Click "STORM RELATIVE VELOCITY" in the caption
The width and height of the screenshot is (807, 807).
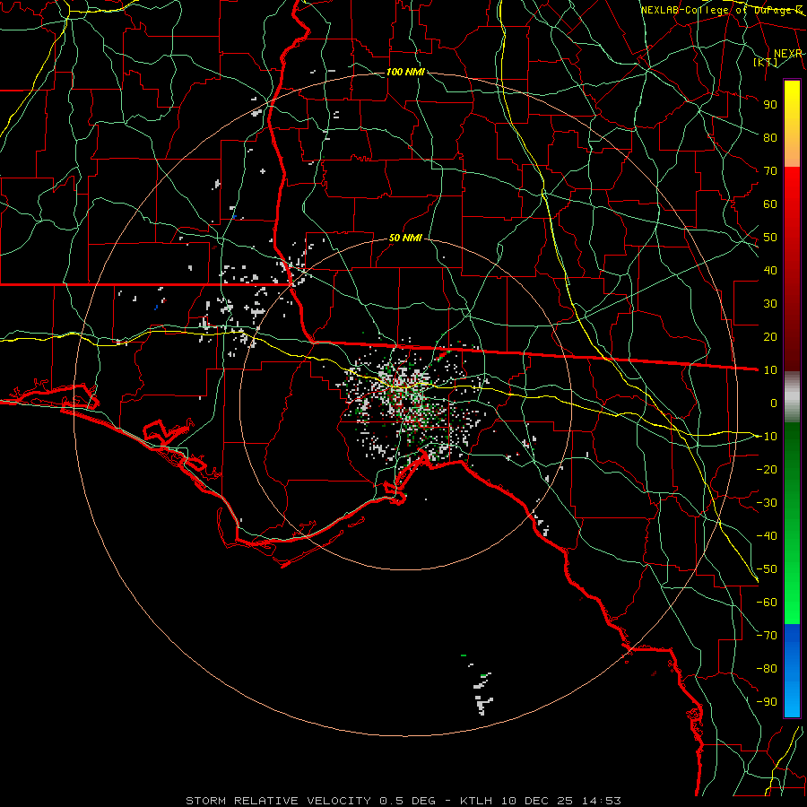click(x=278, y=801)
